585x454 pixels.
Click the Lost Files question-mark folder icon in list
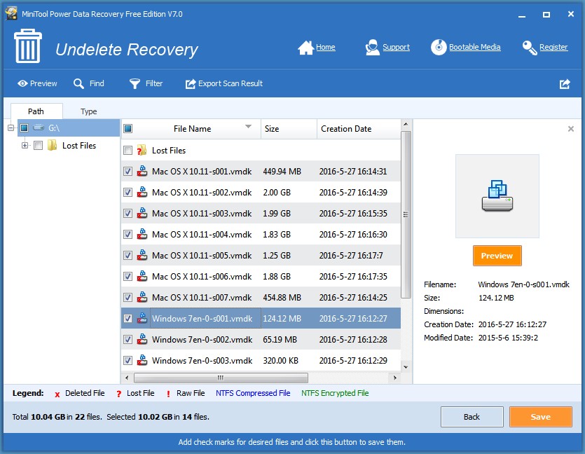click(x=142, y=151)
